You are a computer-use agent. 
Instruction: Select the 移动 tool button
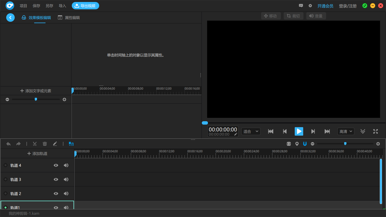coord(271,16)
